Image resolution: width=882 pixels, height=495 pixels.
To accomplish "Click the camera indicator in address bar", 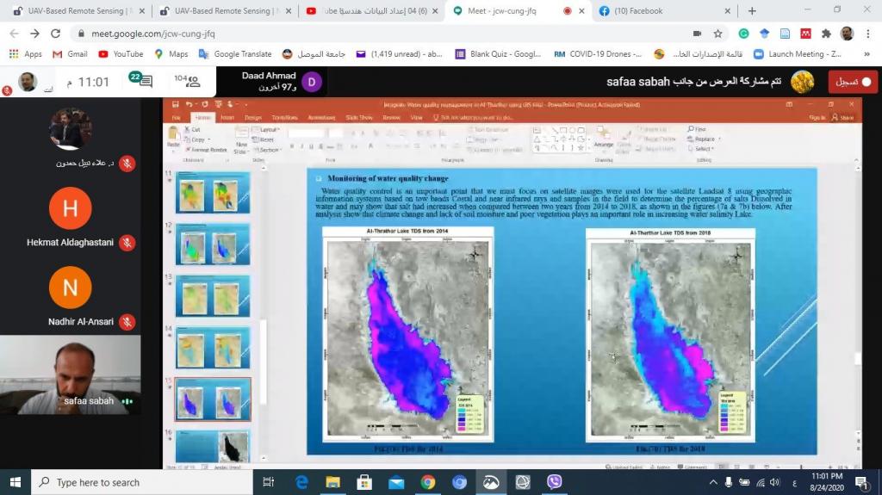I will point(696,34).
